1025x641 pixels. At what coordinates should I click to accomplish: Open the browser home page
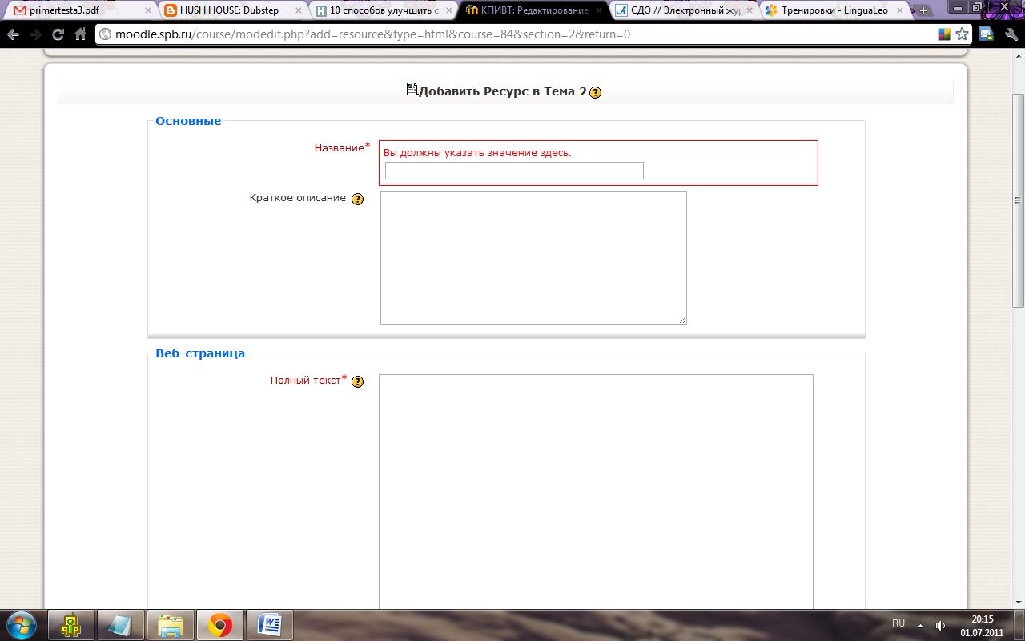[x=81, y=34]
